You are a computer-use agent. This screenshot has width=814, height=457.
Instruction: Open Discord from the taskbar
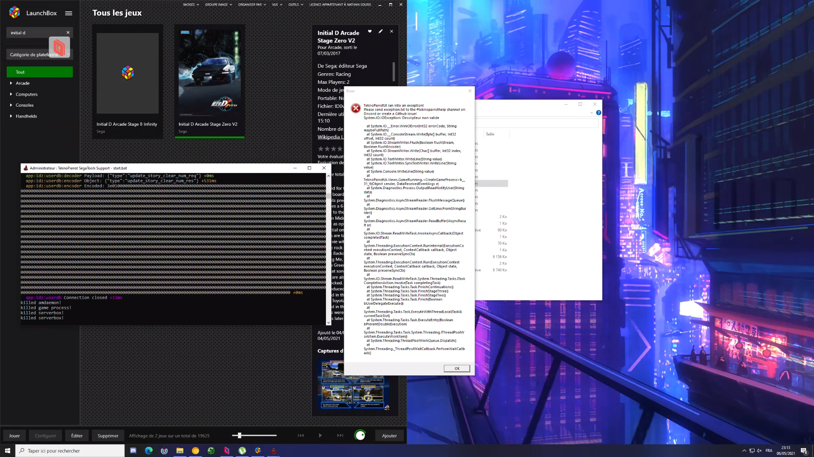(133, 451)
